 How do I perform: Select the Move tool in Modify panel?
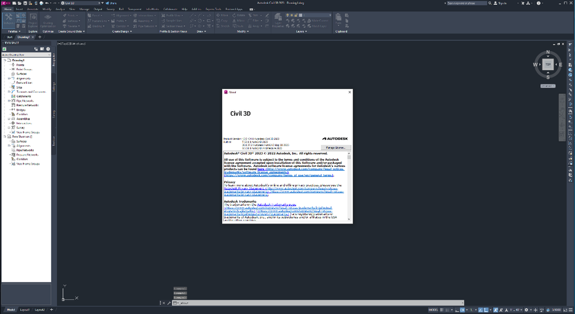pyautogui.click(x=222, y=15)
